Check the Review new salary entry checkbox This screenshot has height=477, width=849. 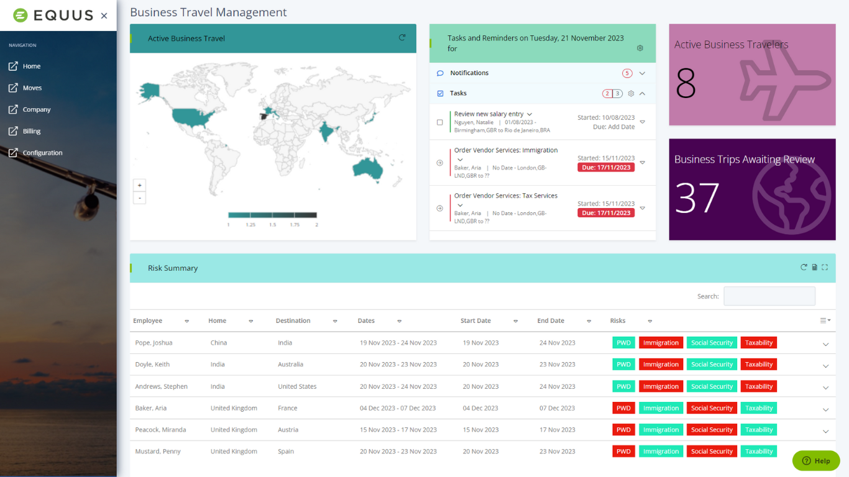point(440,122)
